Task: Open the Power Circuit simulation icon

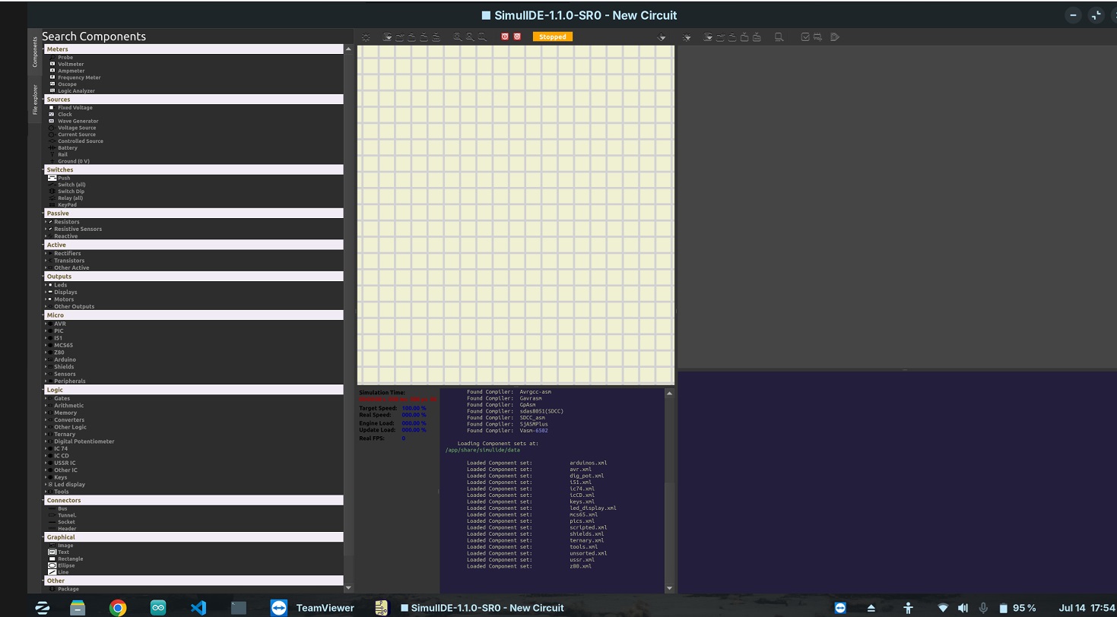Action: point(504,36)
